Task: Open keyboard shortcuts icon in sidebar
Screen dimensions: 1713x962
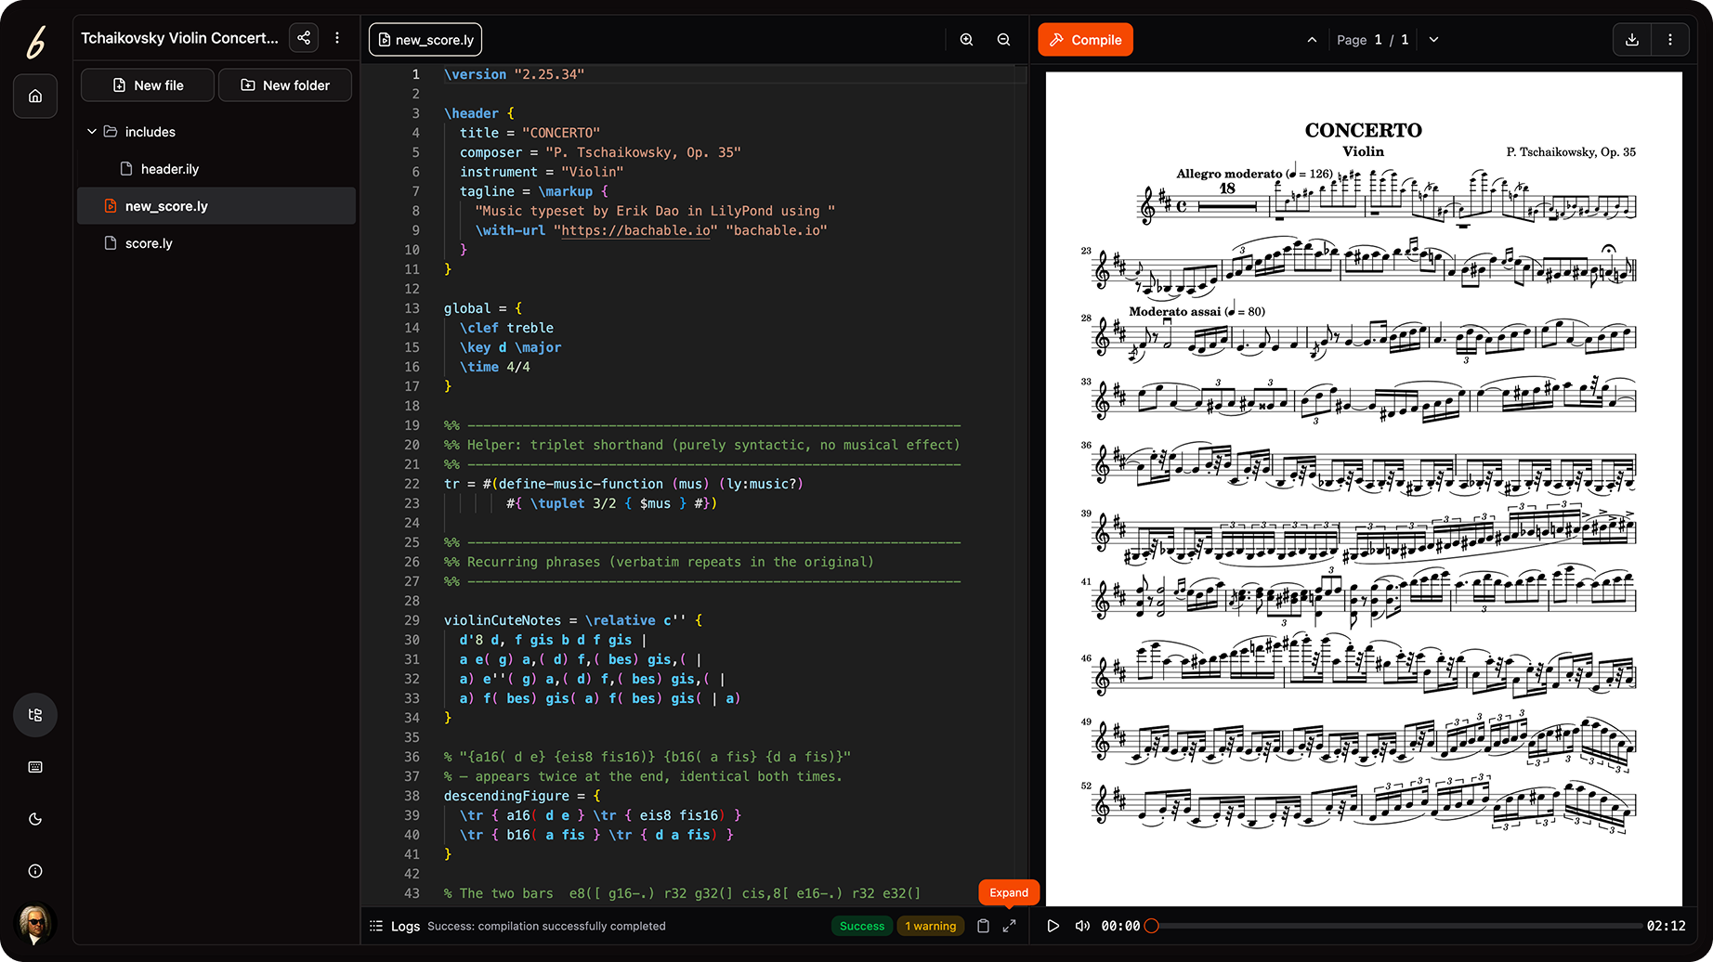Action: click(x=35, y=767)
